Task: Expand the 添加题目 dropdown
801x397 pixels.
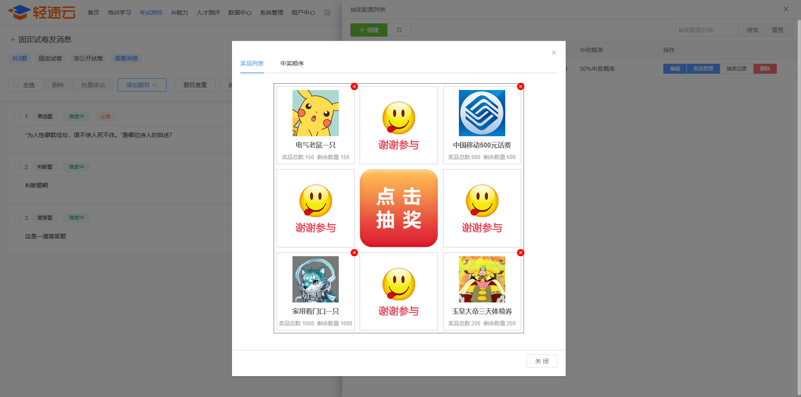Action: coord(142,85)
